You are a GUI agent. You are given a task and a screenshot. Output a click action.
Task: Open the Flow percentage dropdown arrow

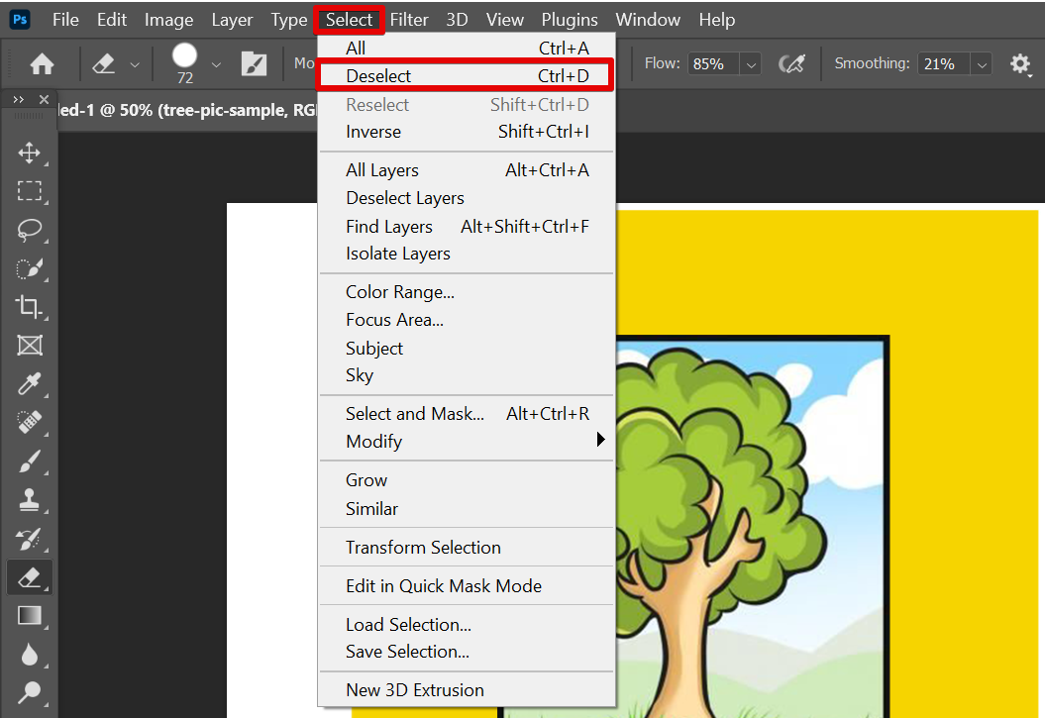pos(750,64)
